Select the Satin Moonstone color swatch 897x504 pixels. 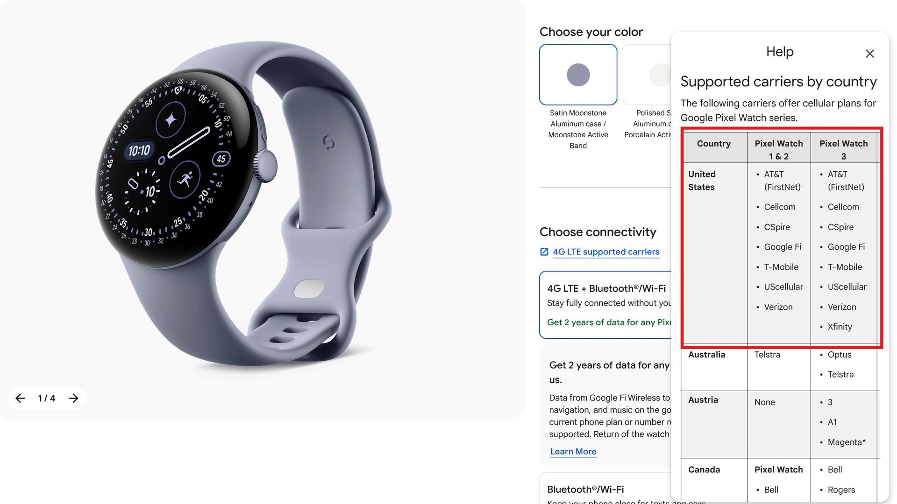578,75
